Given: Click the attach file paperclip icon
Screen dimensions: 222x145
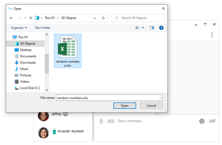Looking at the screenshot, I should (x=101, y=121).
